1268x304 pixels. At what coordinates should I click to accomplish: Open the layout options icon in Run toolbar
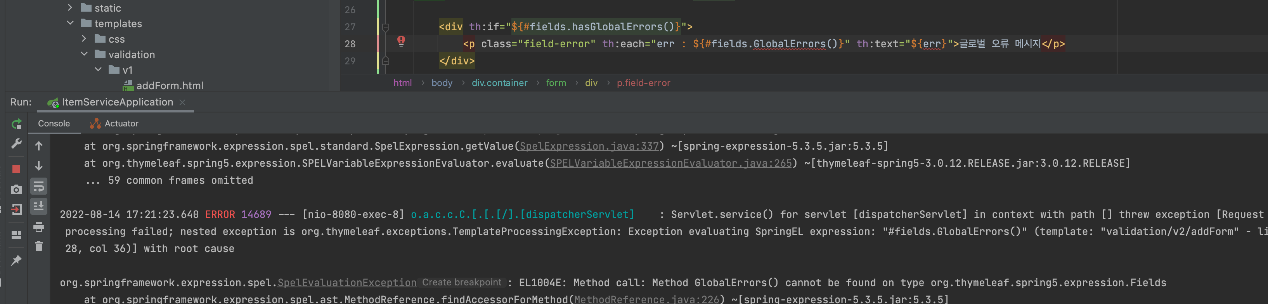(16, 235)
